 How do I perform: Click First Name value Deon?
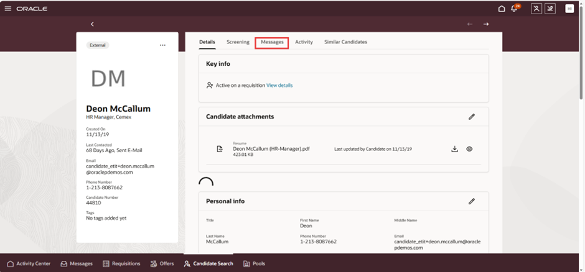pos(306,225)
